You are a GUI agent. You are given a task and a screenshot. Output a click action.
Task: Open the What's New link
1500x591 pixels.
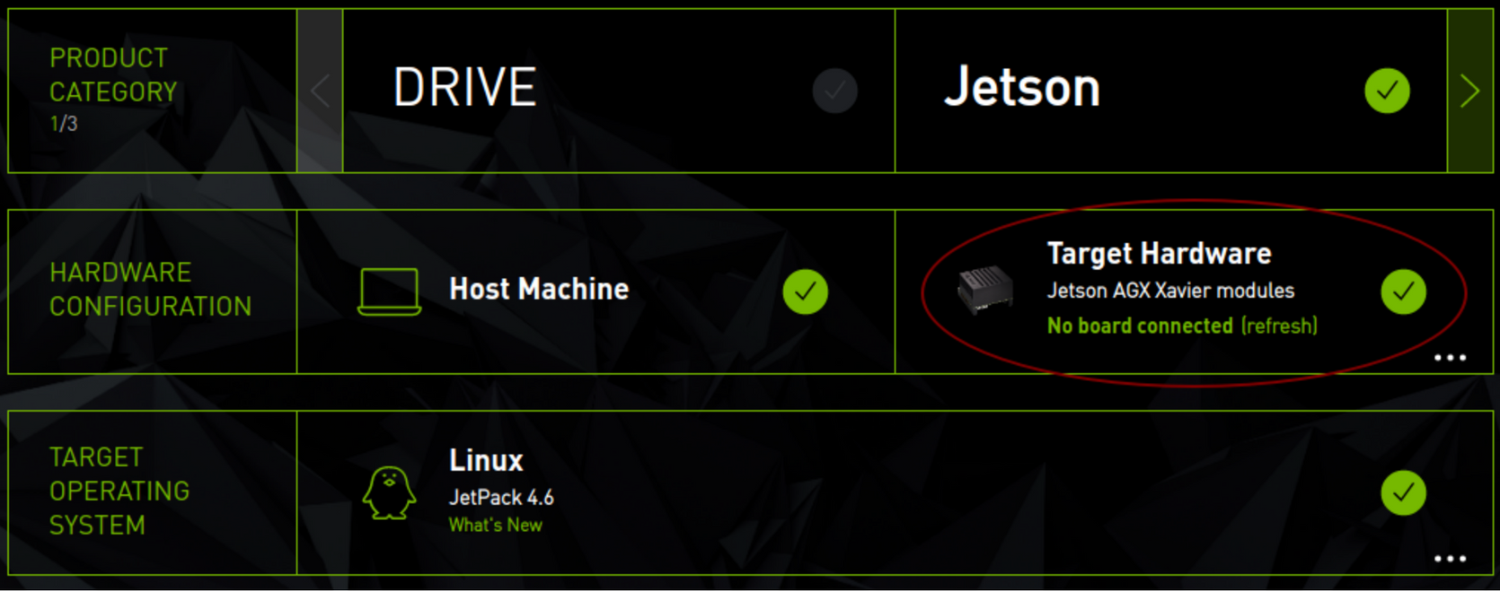tap(496, 526)
